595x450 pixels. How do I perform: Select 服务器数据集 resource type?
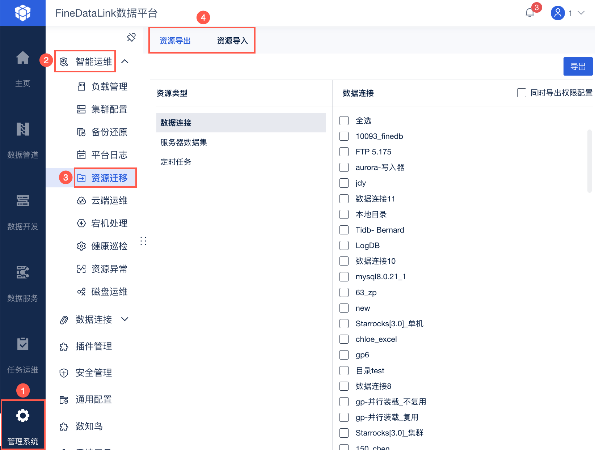coord(241,142)
